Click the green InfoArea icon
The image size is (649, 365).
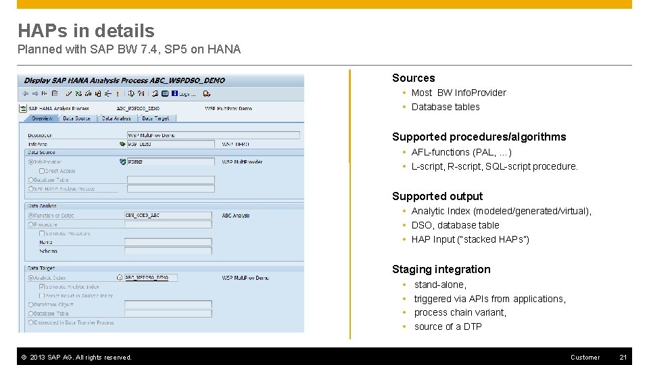click(x=122, y=144)
